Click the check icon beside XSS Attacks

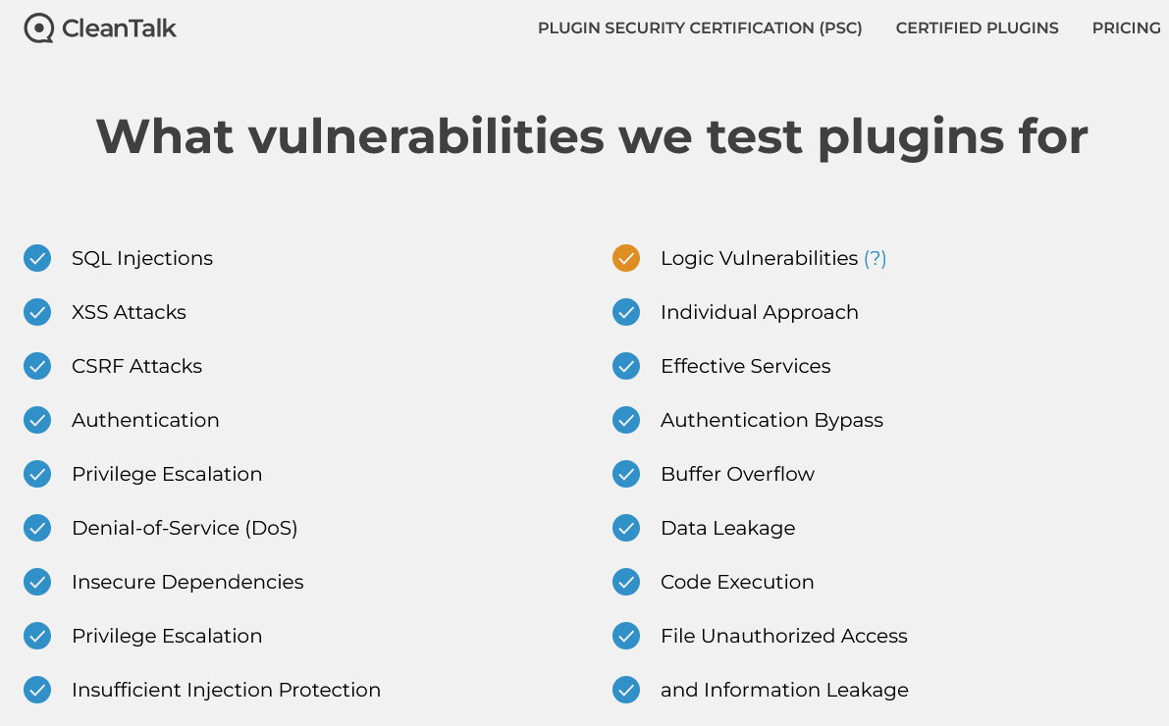(37, 312)
